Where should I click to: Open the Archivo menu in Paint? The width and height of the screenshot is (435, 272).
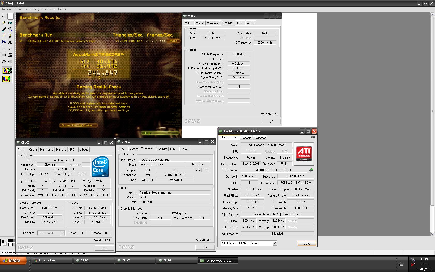click(6, 9)
